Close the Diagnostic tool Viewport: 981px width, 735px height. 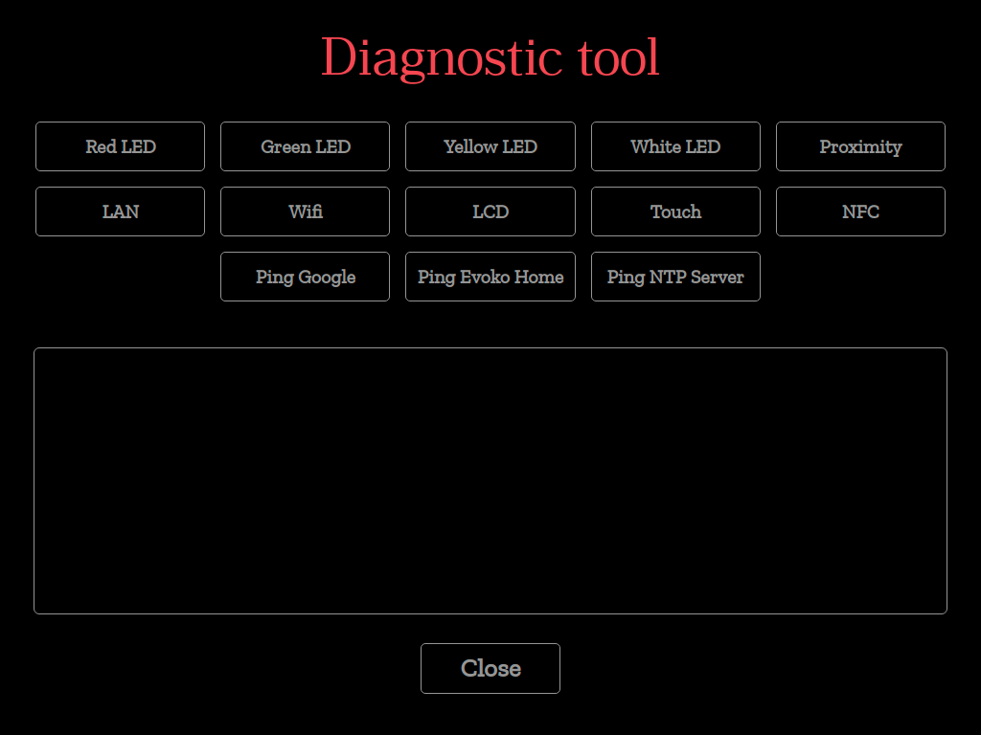[x=490, y=668]
